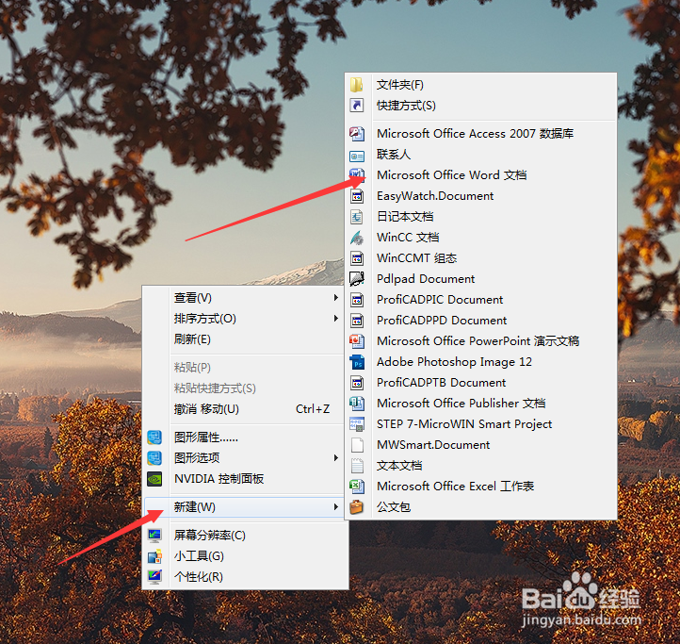Image resolution: width=680 pixels, height=644 pixels.
Task: Choose Pdlpad Document entry
Action: click(480, 279)
